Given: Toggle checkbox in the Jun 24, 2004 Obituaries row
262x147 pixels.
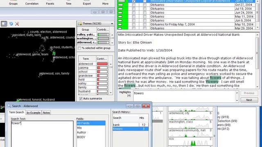Looking at the screenshot, I should (134, 13).
